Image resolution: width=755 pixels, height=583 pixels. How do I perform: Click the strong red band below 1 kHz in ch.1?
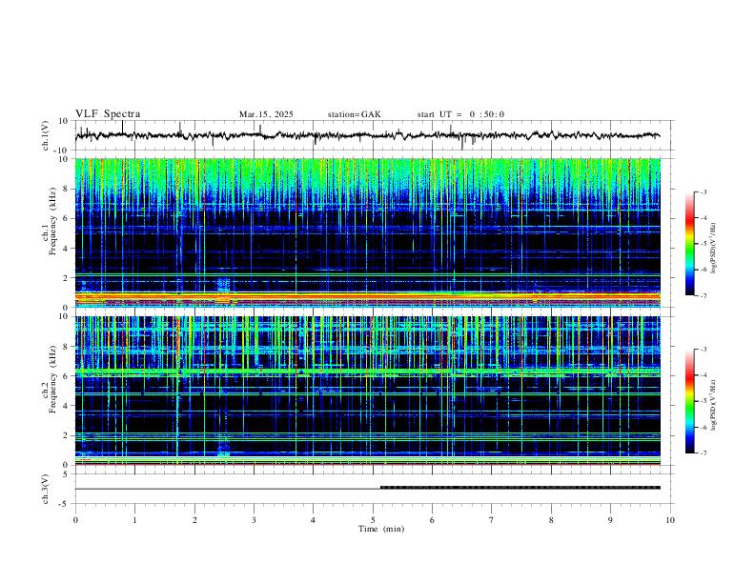pyautogui.click(x=367, y=295)
